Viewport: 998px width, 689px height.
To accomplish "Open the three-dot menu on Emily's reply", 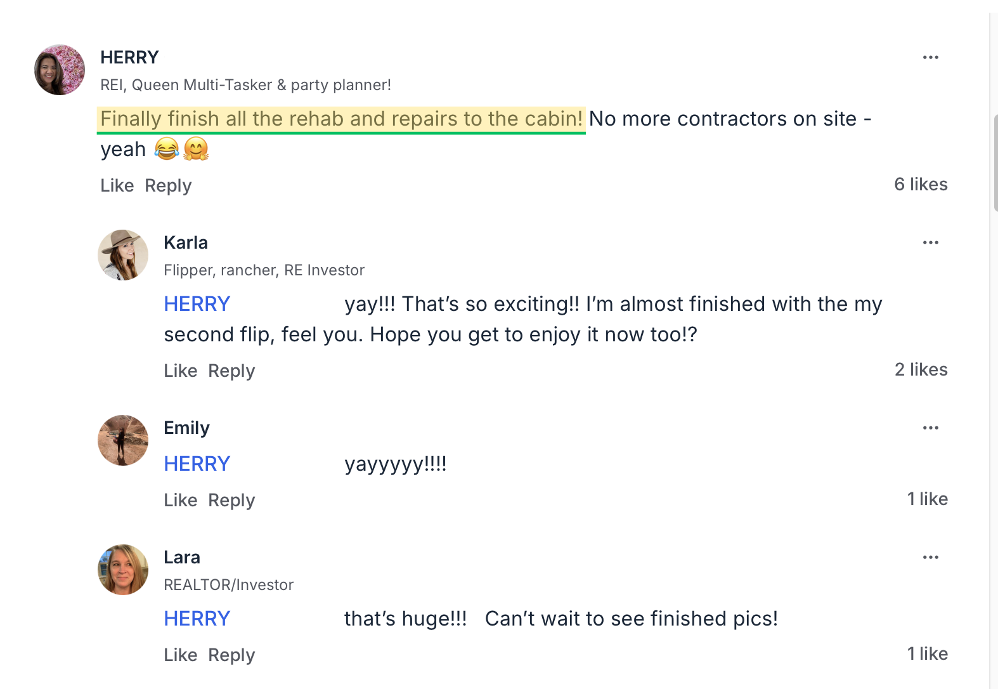I will pyautogui.click(x=930, y=428).
